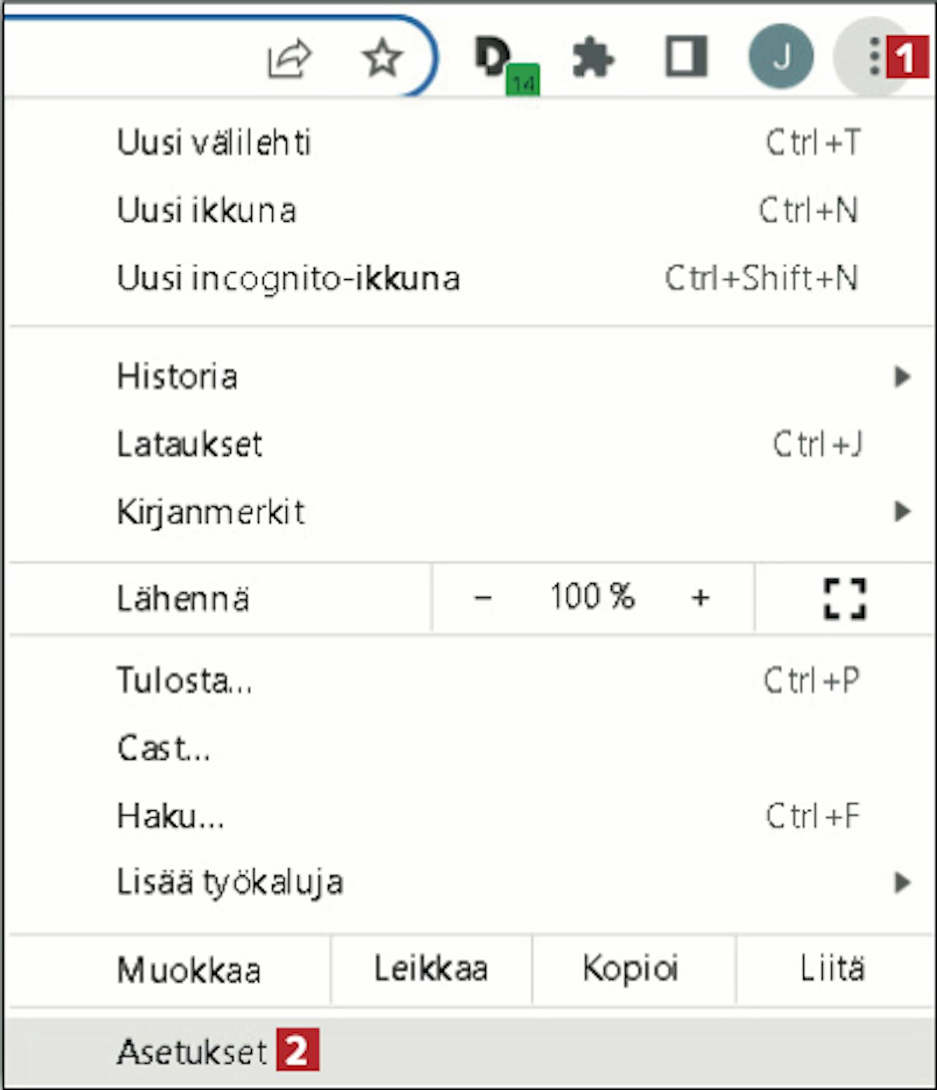Increase zoom with the plus button

coord(700,598)
